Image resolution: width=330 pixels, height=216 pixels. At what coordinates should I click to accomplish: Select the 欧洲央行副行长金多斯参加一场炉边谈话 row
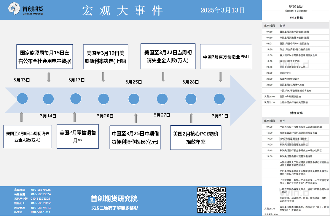click(x=296, y=151)
